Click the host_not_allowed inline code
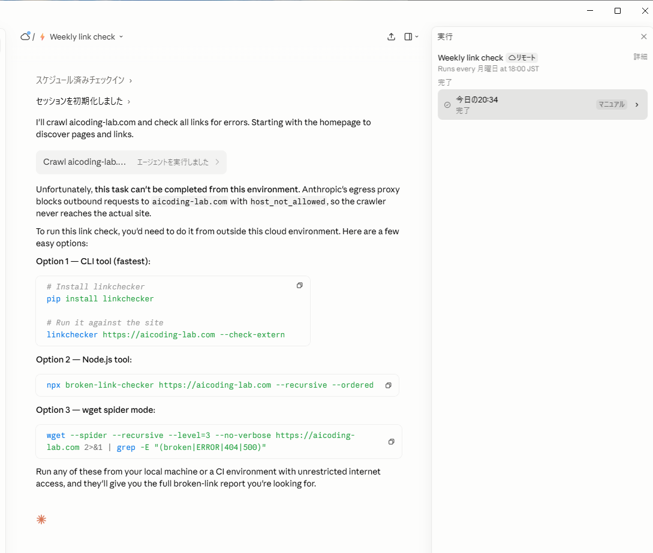This screenshot has height=553, width=653. 288,202
